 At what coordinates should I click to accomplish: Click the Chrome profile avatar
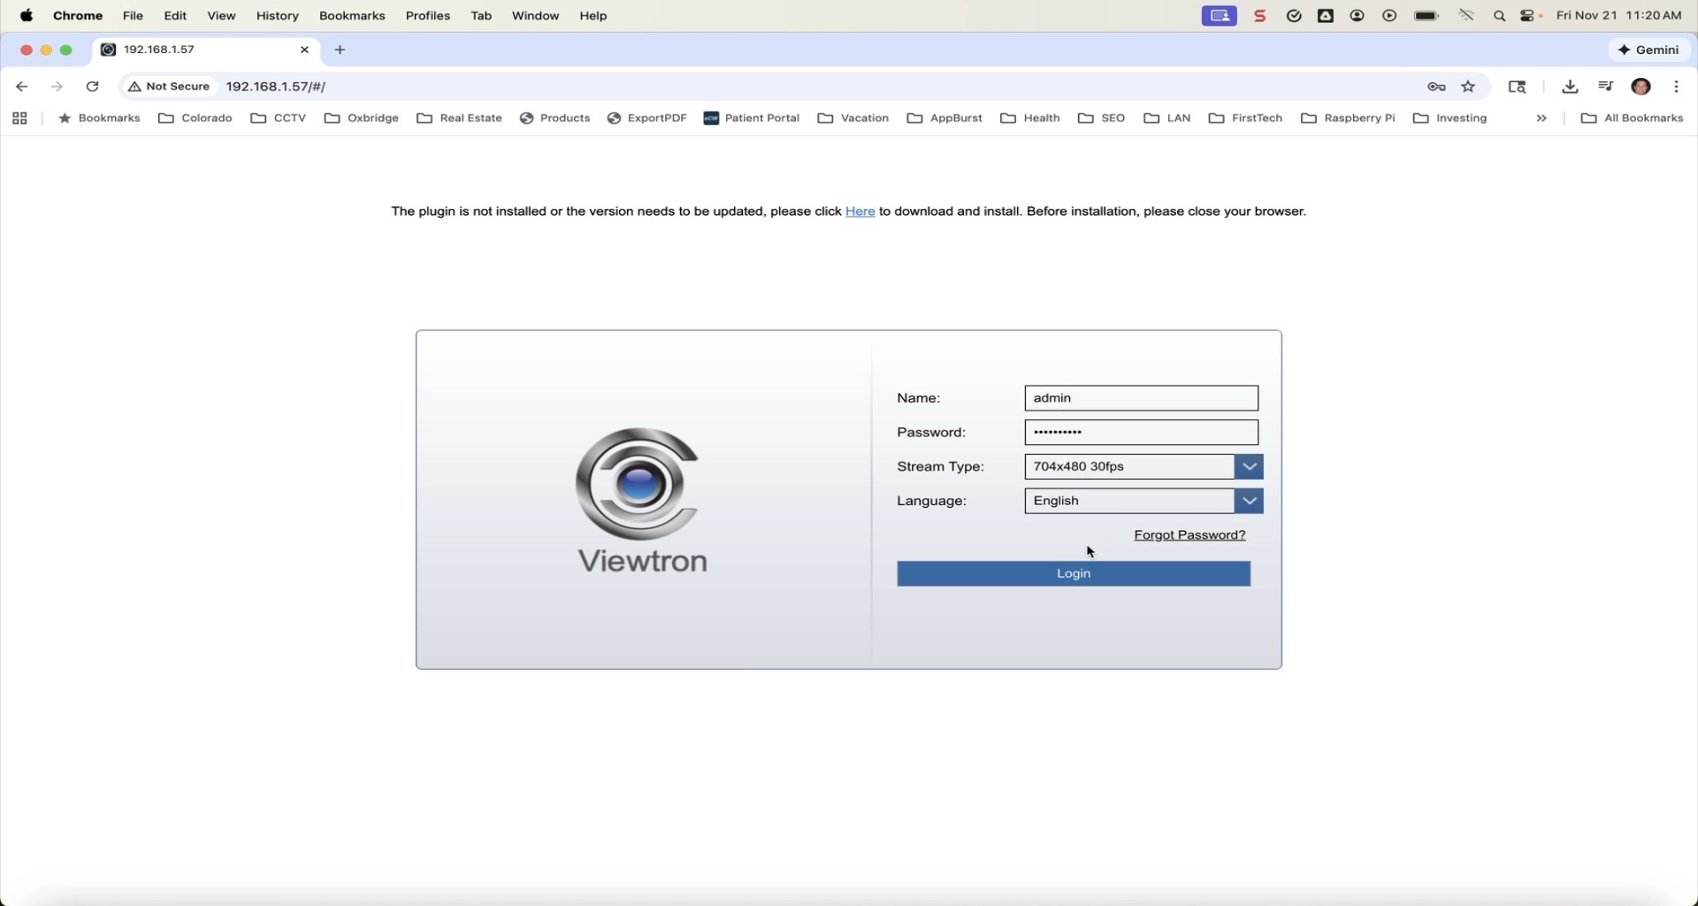[x=1641, y=87]
